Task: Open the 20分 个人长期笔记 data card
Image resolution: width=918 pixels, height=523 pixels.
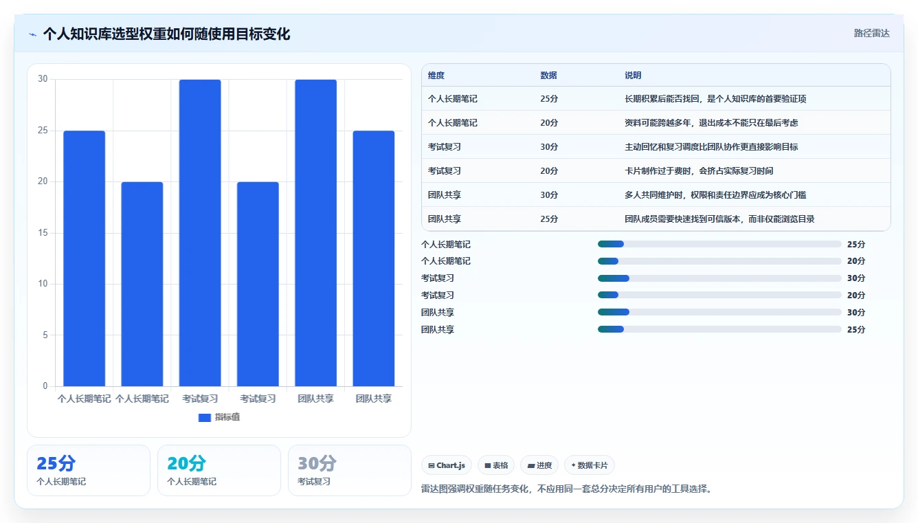Action: click(219, 470)
